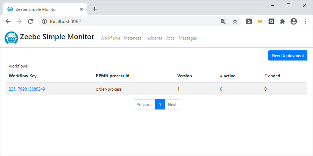Viewport: 313px width, 156px height.
Task: Open site information icon beside localhost
Action: pos(44,21)
